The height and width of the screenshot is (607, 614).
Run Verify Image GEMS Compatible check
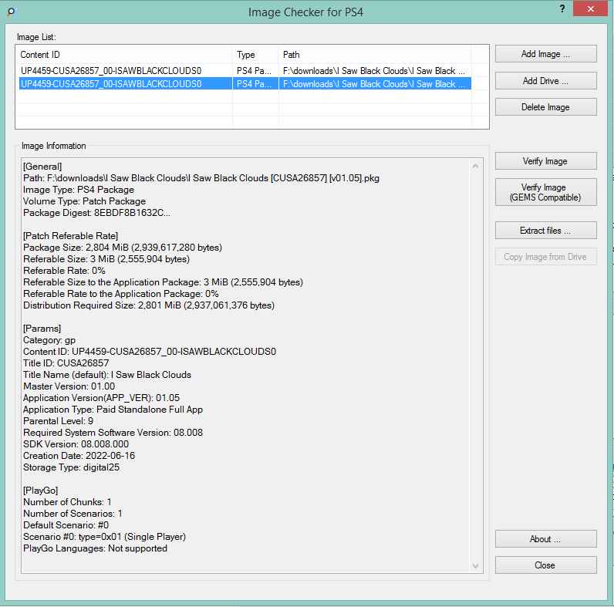(x=546, y=192)
